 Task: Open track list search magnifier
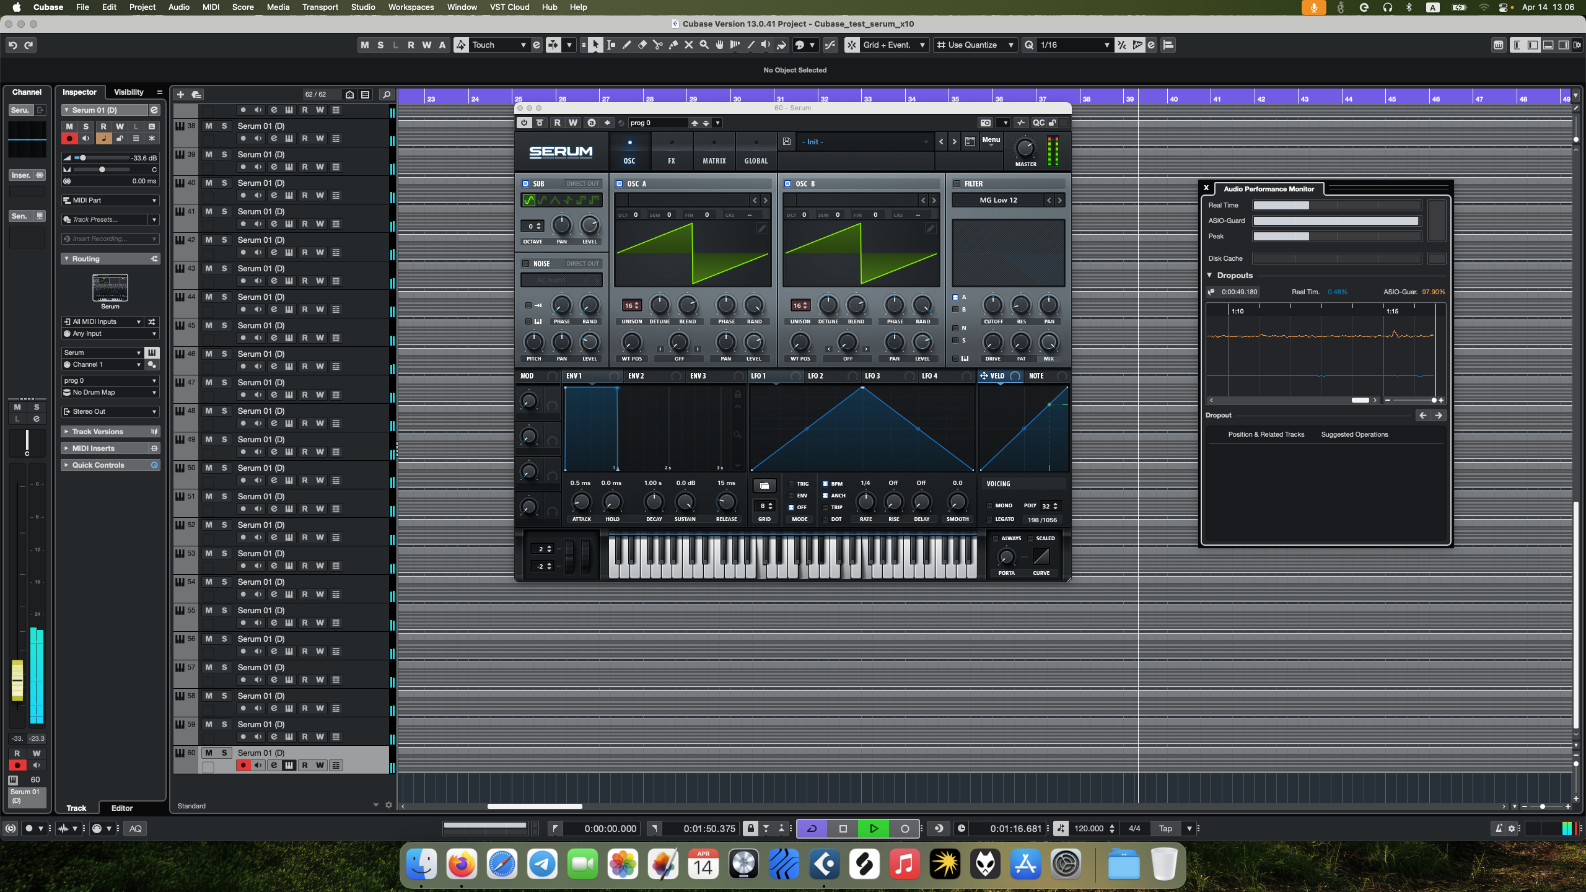point(386,94)
